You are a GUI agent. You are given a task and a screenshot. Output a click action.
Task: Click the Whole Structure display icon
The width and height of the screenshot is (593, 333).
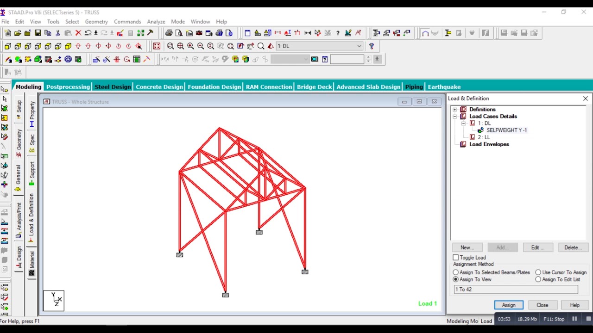tap(157, 46)
